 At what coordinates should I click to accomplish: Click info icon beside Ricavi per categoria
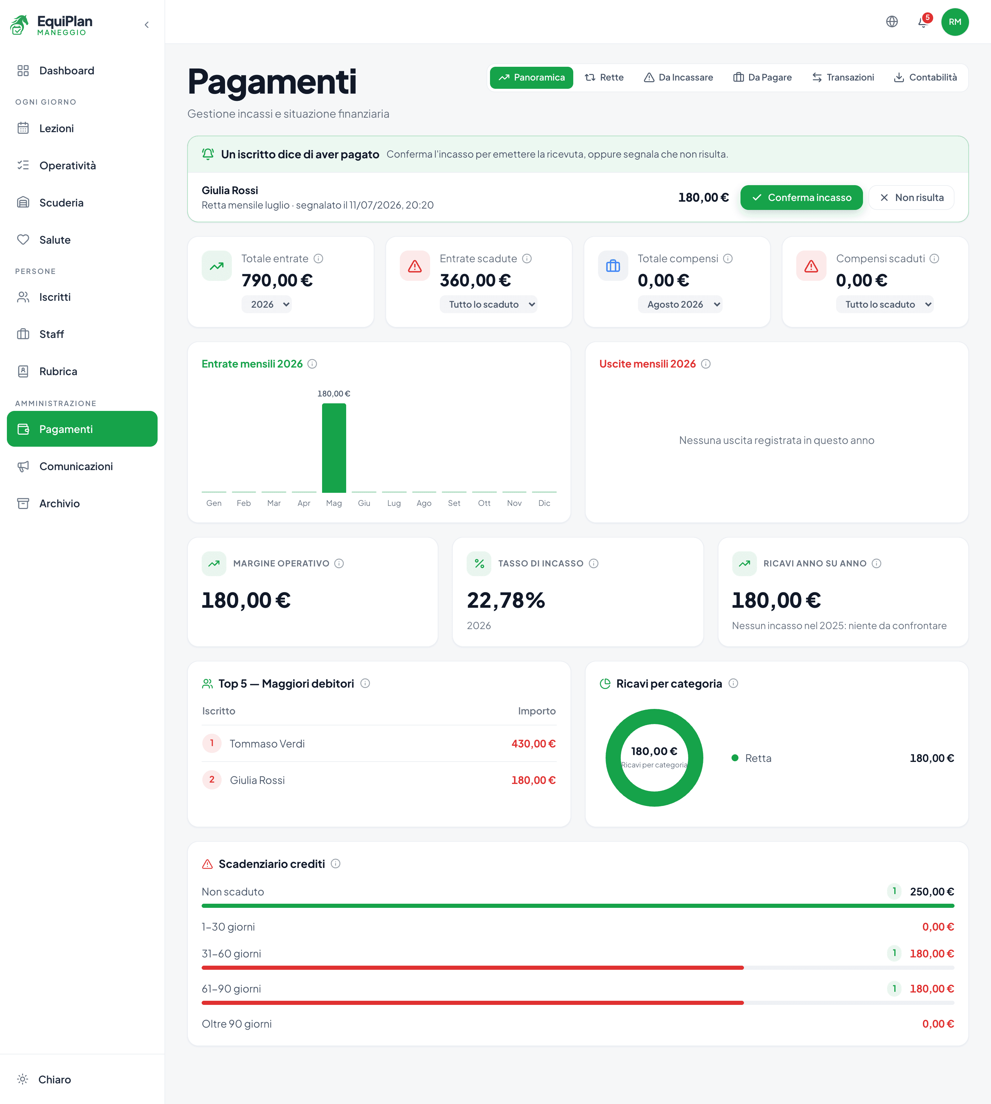[734, 683]
